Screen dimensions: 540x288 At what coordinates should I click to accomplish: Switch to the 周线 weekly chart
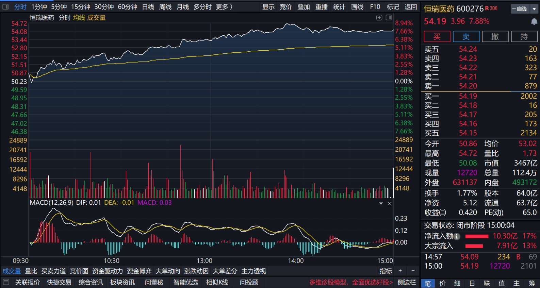pos(165,7)
